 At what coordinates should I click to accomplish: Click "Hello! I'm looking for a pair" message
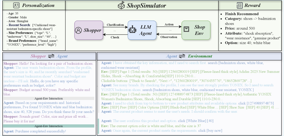click(x=48, y=64)
